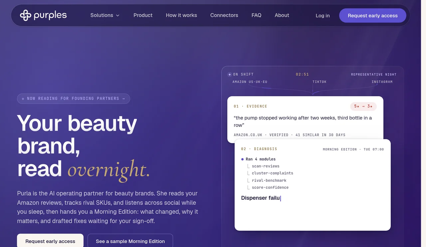The image size is (426, 247).
Task: Select the TIKTOK source label
Action: pos(319,82)
